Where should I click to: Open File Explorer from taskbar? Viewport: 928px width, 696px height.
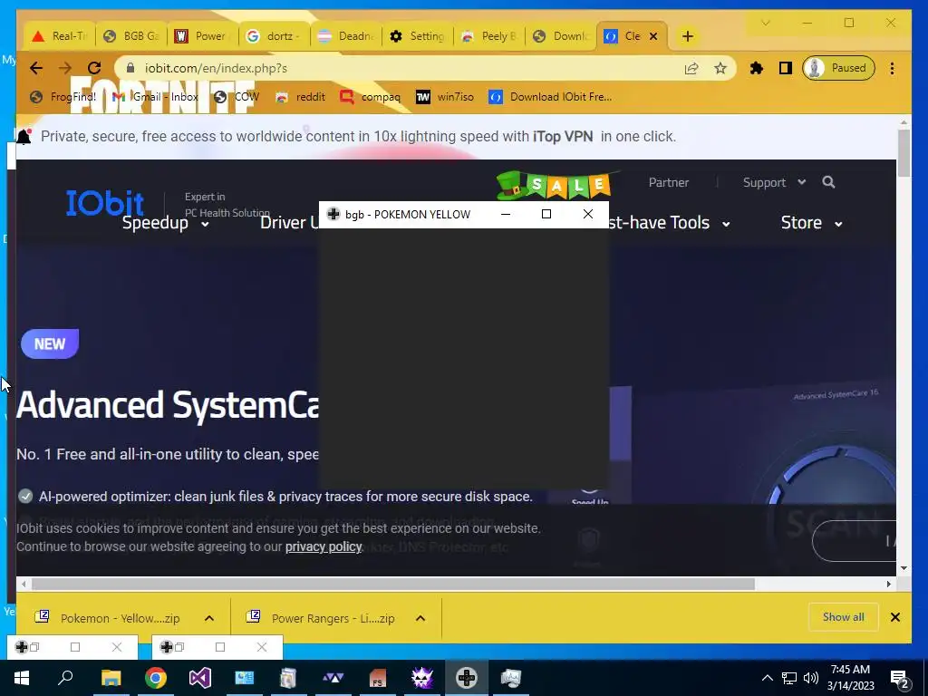[x=111, y=678]
